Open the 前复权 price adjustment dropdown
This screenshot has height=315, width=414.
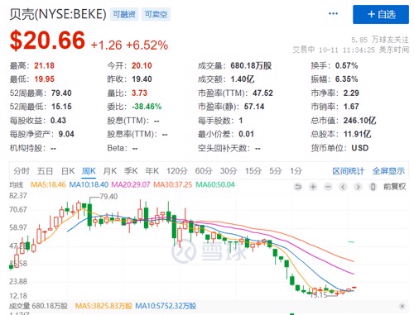[394, 187]
